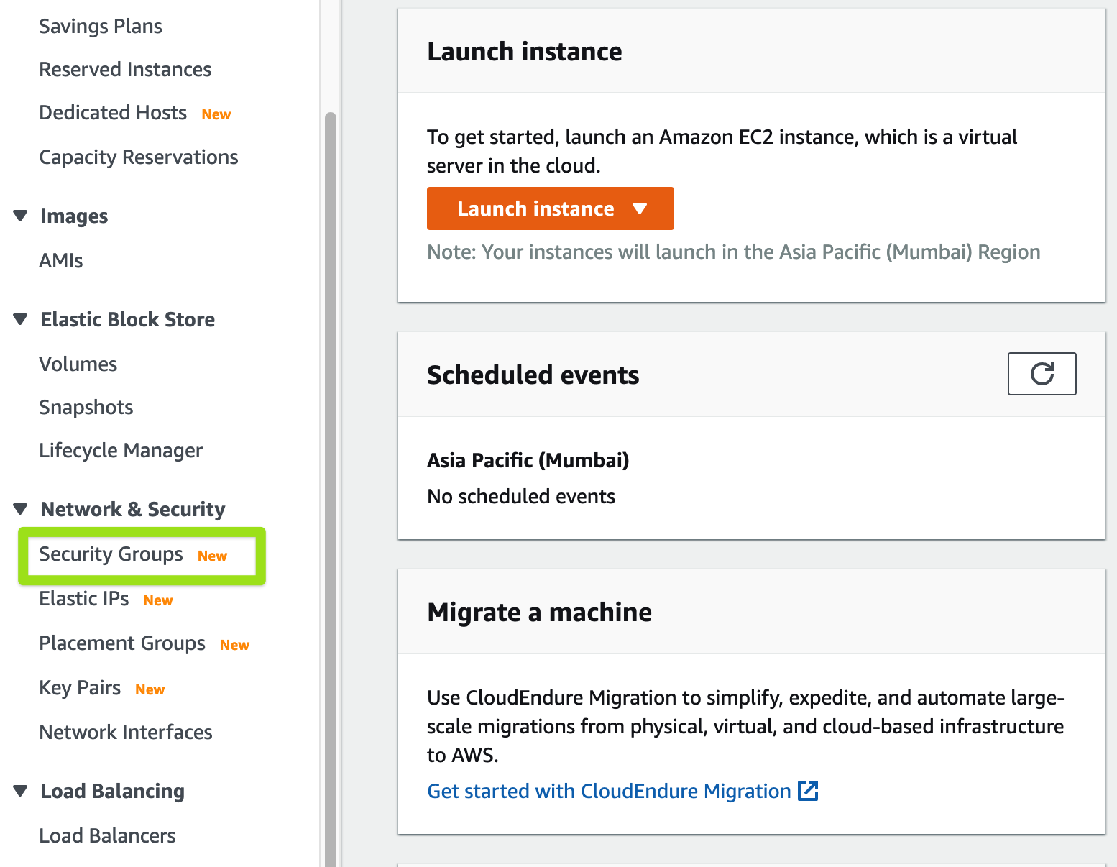Click the external link icon beside CloudEndure Migration

pyautogui.click(x=809, y=791)
